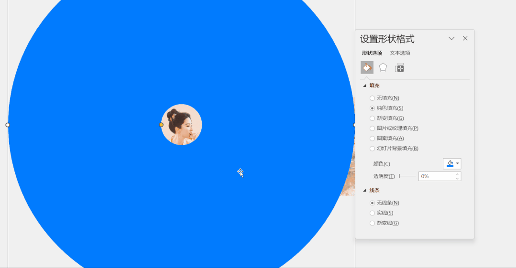The width and height of the screenshot is (516, 268).
Task: Select 幻灯片背景填充(B) radio option
Action: pyautogui.click(x=394, y=148)
